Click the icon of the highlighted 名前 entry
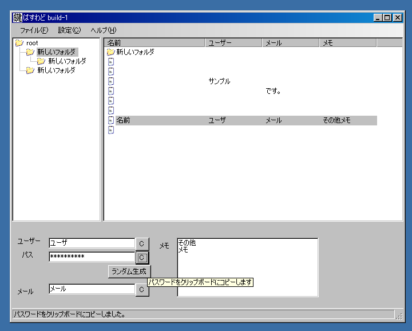The width and height of the screenshot is (412, 331). coord(111,120)
